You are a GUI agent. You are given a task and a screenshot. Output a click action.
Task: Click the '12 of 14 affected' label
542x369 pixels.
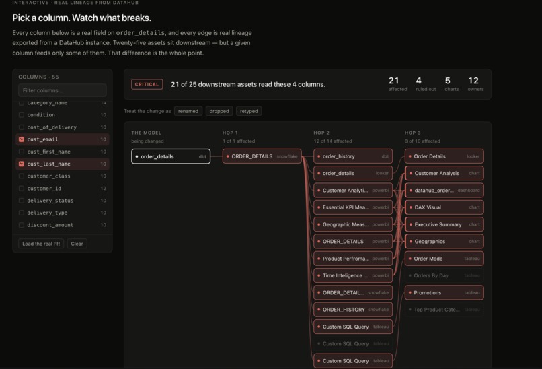pyautogui.click(x=333, y=141)
